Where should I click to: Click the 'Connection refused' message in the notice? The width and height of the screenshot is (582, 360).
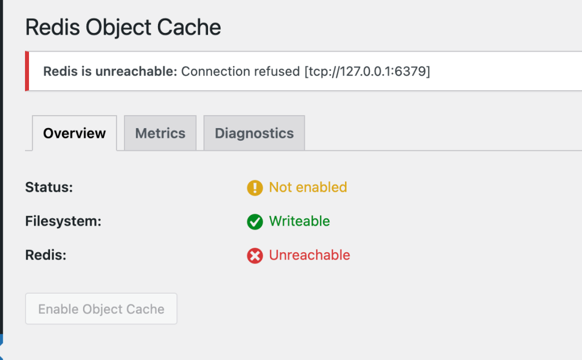tap(240, 71)
